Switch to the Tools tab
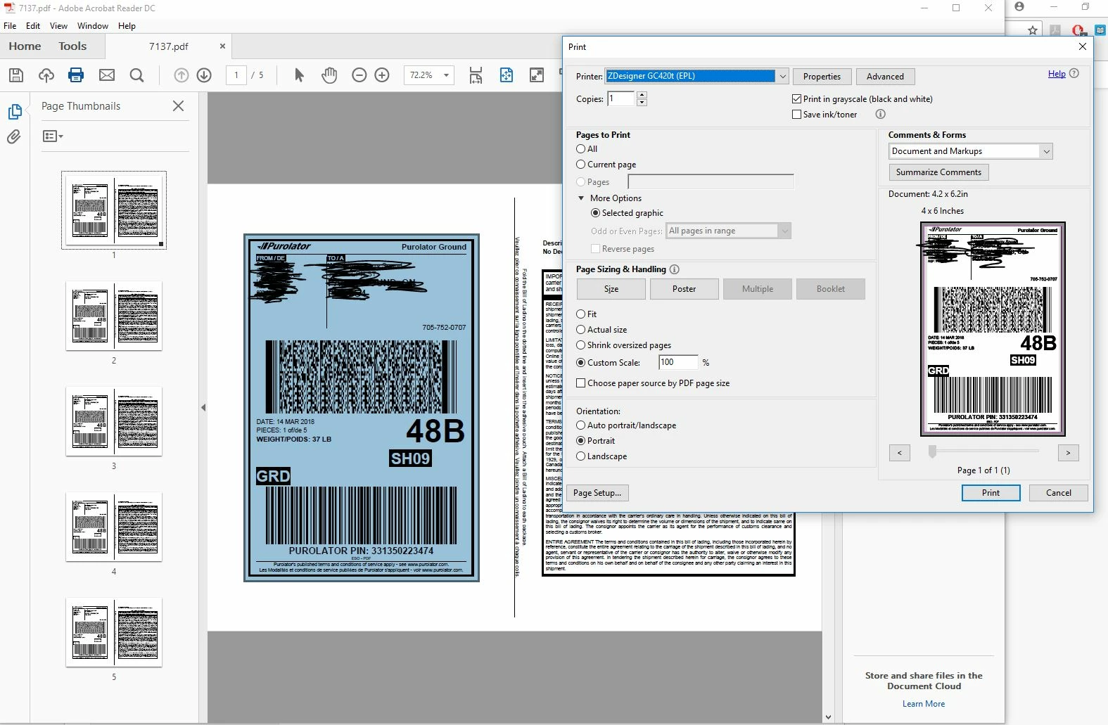The height and width of the screenshot is (725, 1108). (x=72, y=46)
